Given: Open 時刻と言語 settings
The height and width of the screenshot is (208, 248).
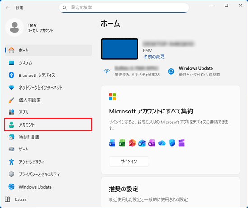Looking at the screenshot, I should tap(49, 137).
